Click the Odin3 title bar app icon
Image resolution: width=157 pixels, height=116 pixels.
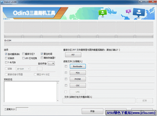(2, 2)
